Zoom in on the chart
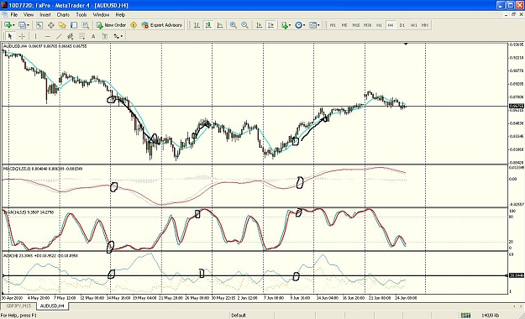The image size is (525, 319). click(234, 25)
